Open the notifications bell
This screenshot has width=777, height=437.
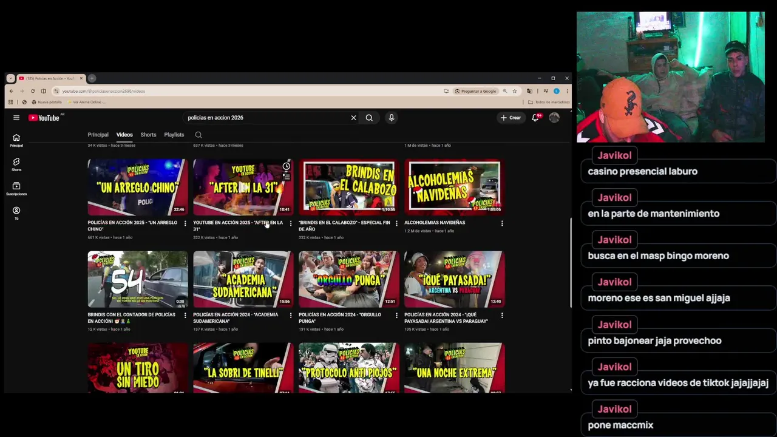click(535, 118)
